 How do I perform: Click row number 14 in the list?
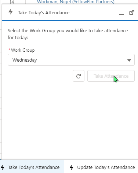(12, 2)
